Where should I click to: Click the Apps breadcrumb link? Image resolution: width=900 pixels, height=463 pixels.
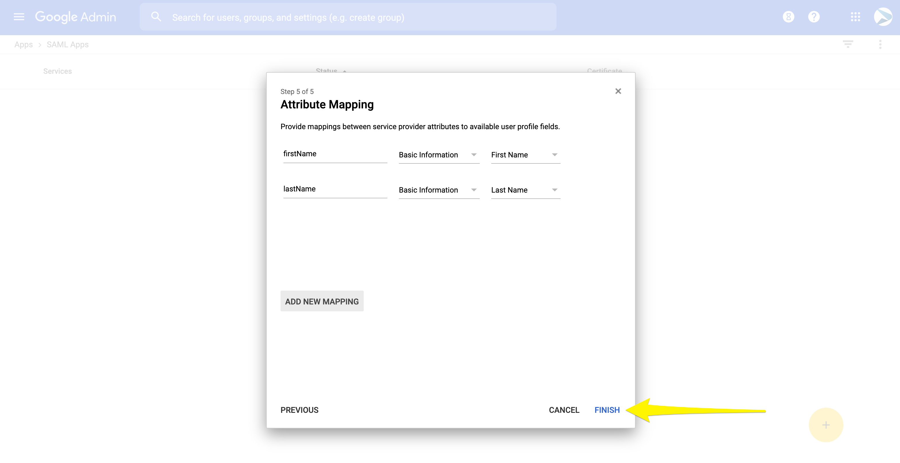click(x=23, y=45)
